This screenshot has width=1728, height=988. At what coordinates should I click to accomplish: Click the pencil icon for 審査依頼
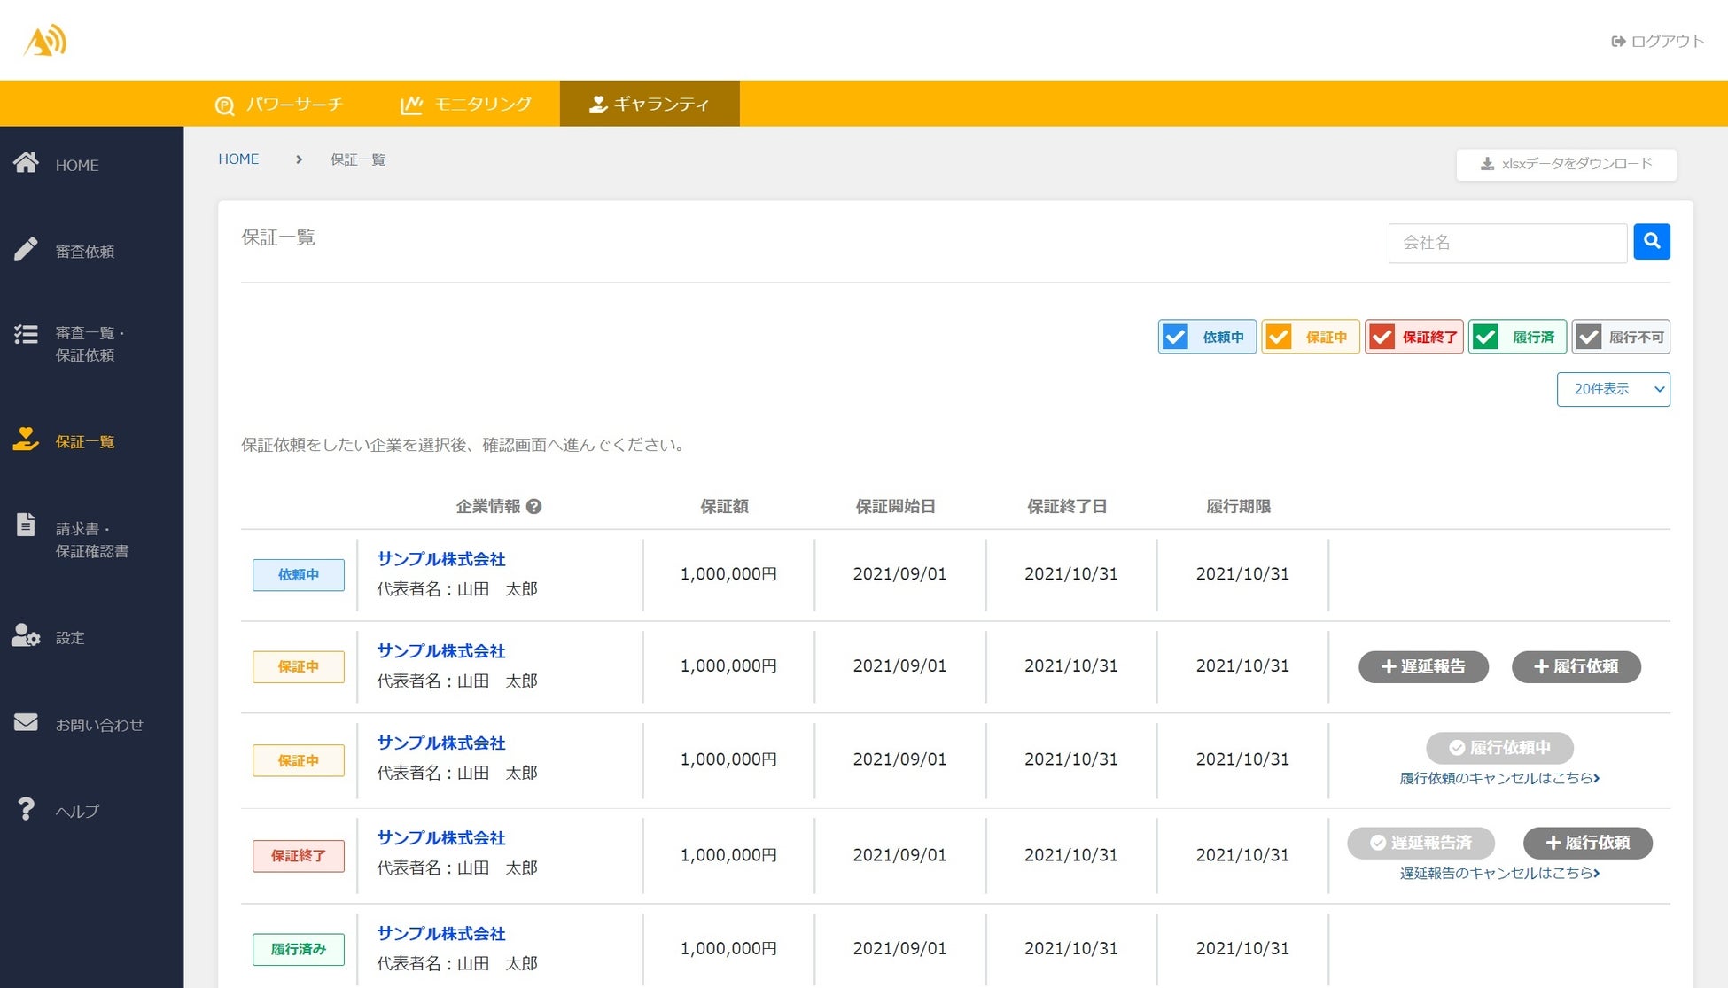click(x=26, y=249)
